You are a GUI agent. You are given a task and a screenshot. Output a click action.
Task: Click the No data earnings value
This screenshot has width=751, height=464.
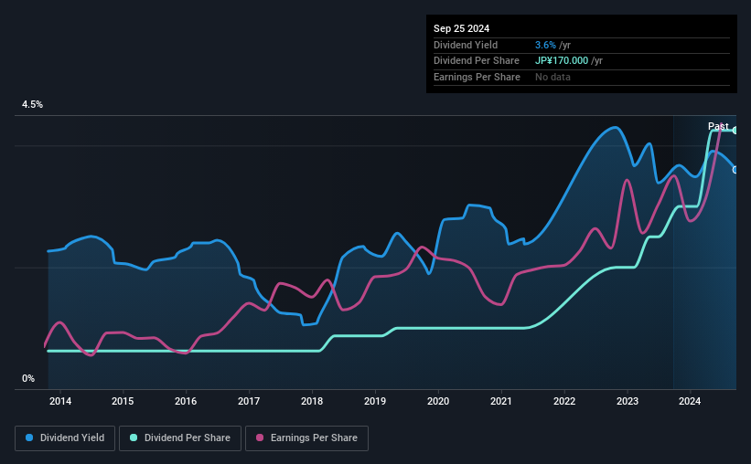pos(553,77)
